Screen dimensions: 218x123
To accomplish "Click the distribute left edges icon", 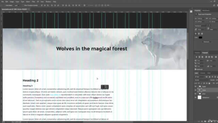I will coord(73,5).
